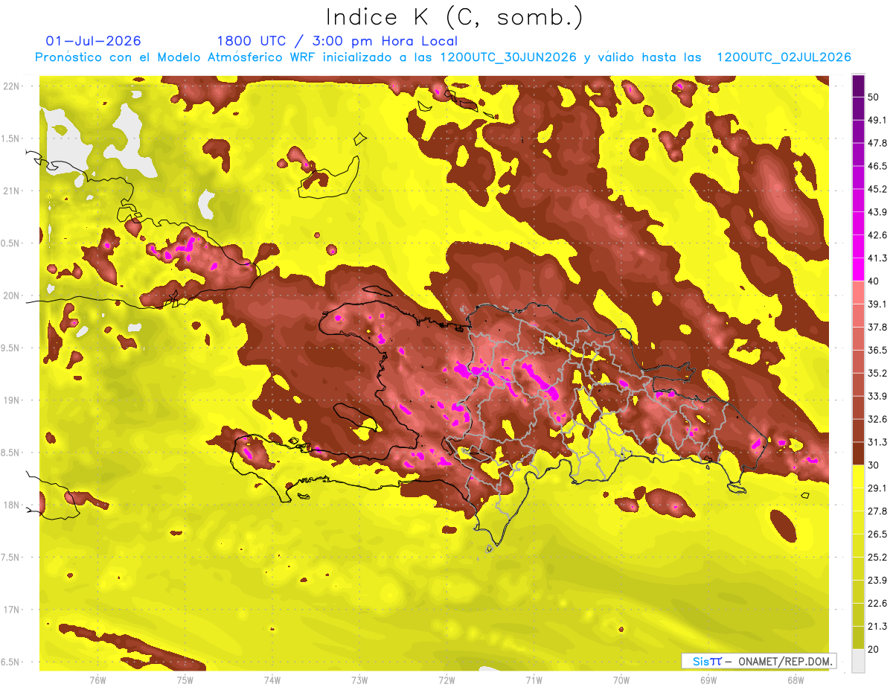This screenshot has height=690, width=893.
Task: Click the colorbar value "29.1"
Action: click(877, 488)
